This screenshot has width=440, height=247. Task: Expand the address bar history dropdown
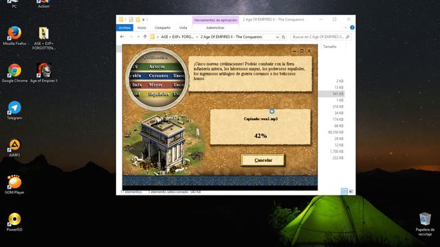[x=277, y=37]
